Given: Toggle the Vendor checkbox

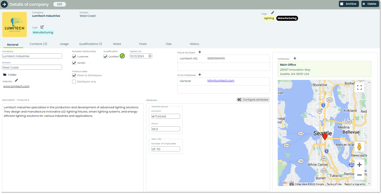Looking at the screenshot, I should click(x=74, y=63).
